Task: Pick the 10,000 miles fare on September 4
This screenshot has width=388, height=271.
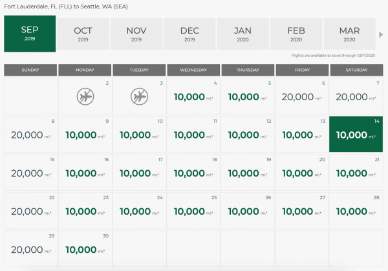Action: point(193,97)
